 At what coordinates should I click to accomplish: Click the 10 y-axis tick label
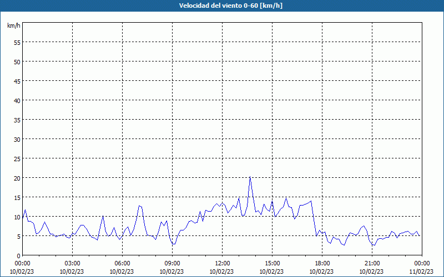[x=17, y=217]
